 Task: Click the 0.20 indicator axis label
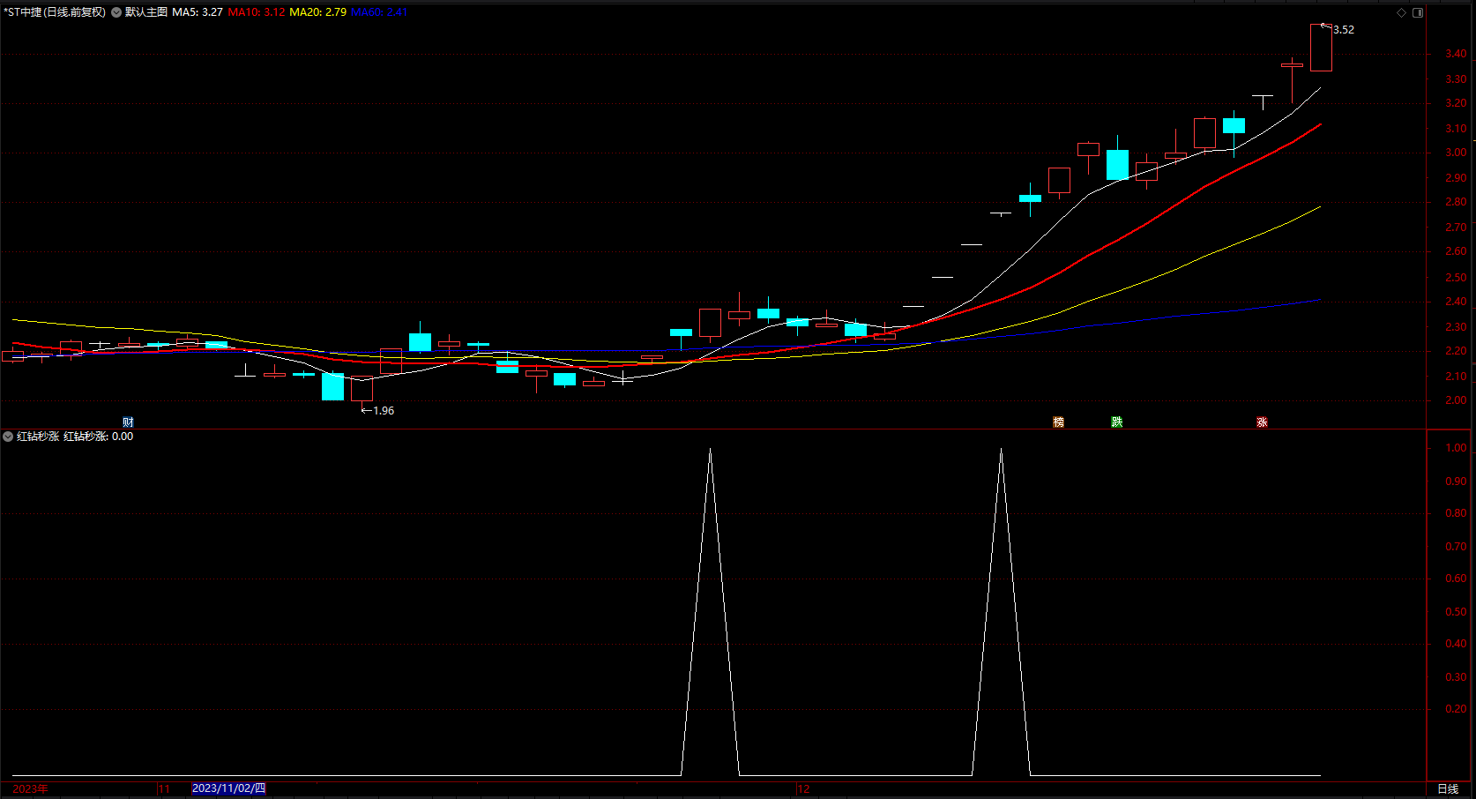tap(1456, 709)
